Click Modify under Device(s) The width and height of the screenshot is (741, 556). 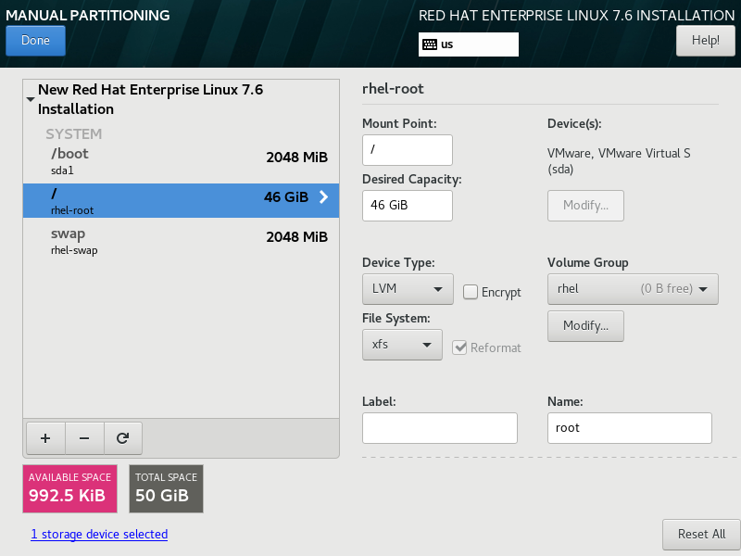point(585,206)
